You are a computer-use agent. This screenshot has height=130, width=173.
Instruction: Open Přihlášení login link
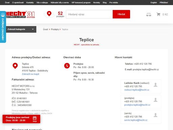click(164, 2)
